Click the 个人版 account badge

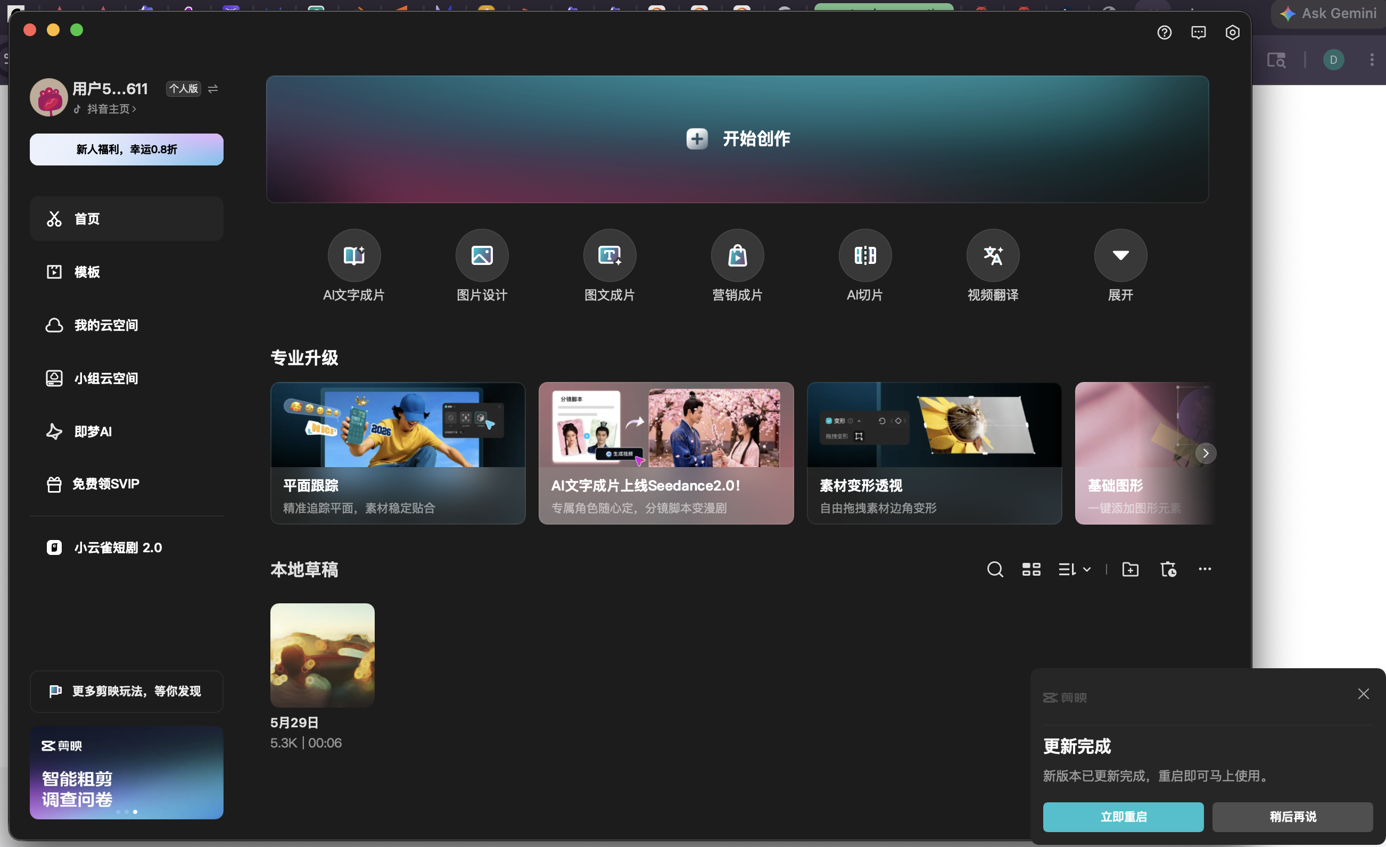(x=184, y=89)
